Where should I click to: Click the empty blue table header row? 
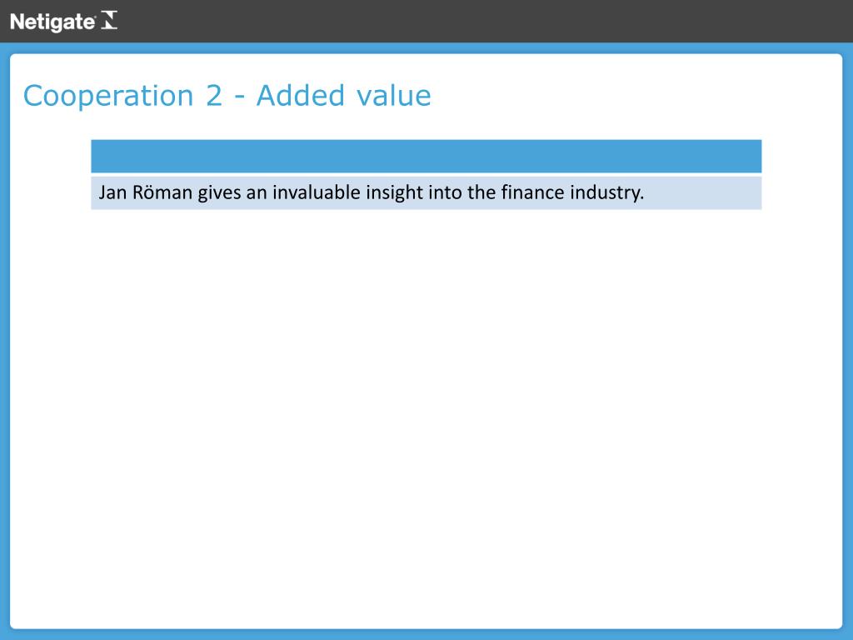point(426,156)
